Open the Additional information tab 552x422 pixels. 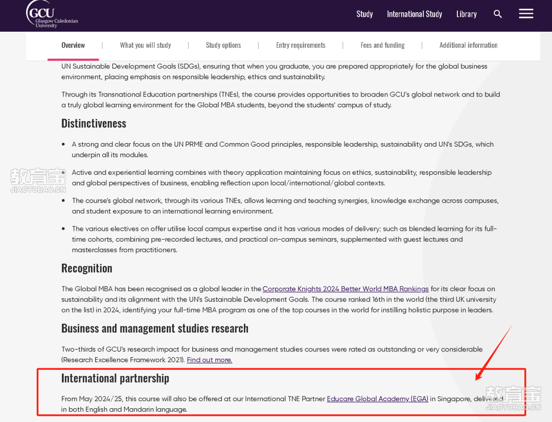469,45
